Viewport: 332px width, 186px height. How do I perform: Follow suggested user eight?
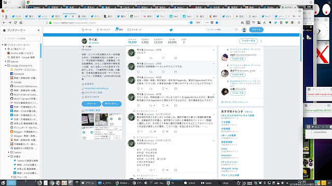238,59
